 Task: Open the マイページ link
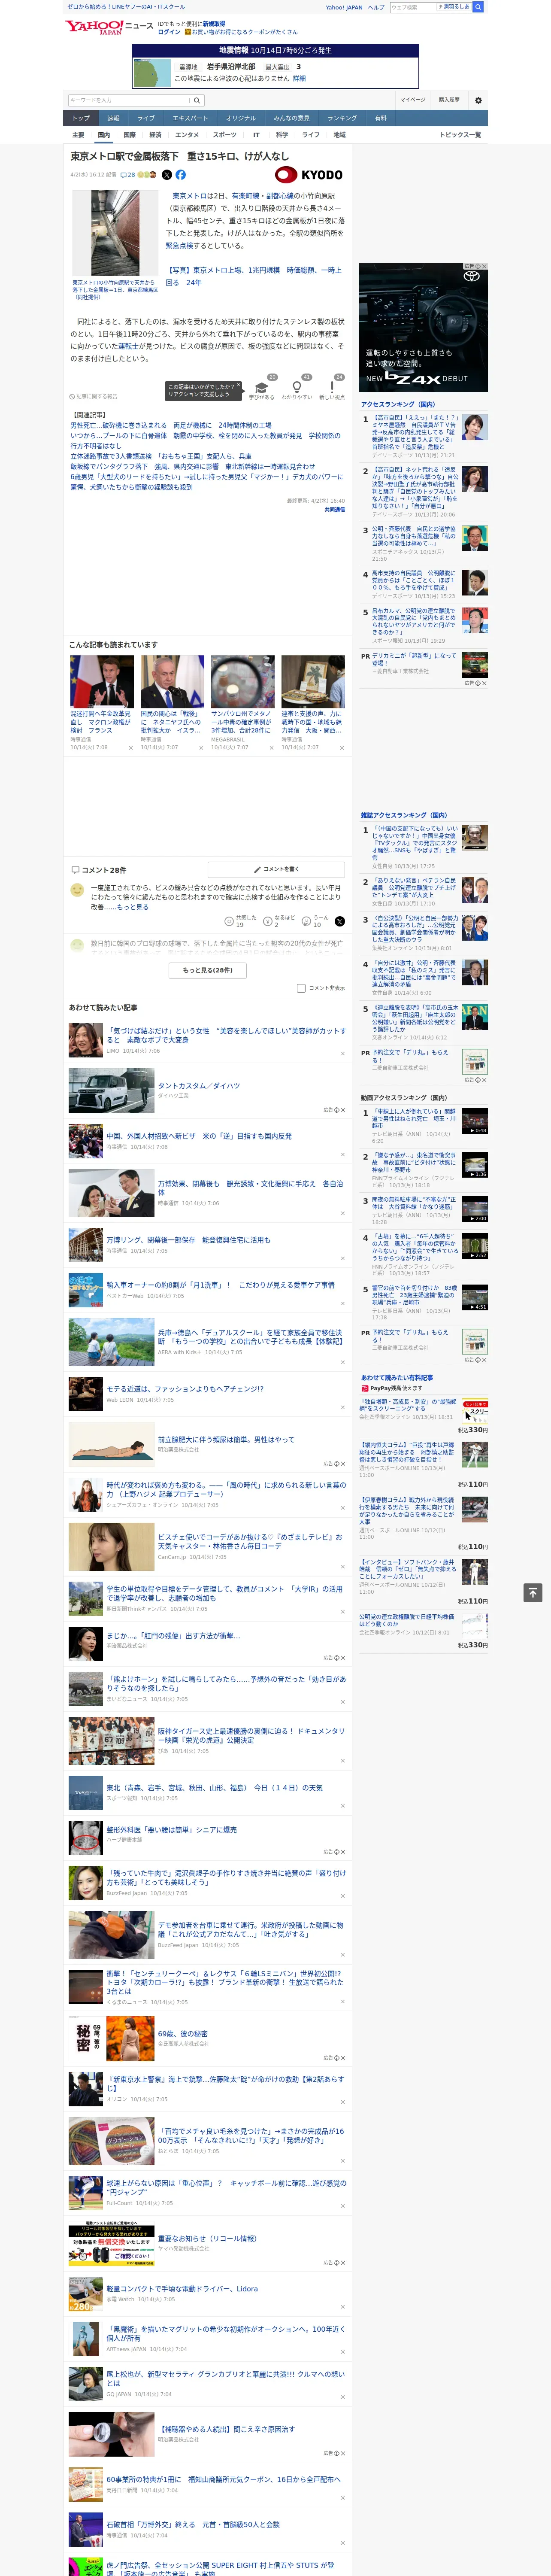coord(413,100)
